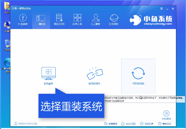Screen dimensions: 186x129
Task: Open the 人工服务 tab
Action: [x=95, y=20]
